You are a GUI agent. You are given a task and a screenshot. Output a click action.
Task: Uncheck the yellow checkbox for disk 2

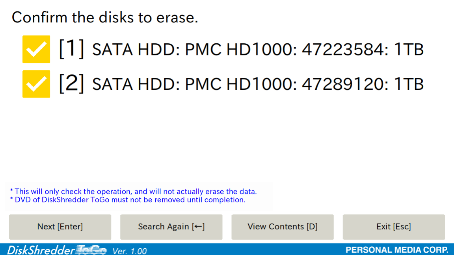(36, 84)
